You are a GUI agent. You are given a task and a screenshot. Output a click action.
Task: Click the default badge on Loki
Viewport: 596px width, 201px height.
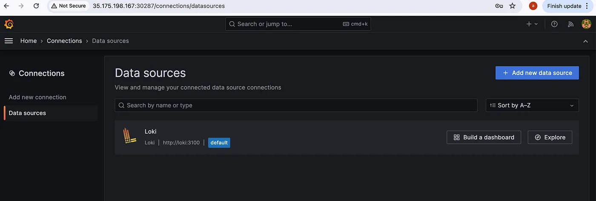click(x=219, y=143)
